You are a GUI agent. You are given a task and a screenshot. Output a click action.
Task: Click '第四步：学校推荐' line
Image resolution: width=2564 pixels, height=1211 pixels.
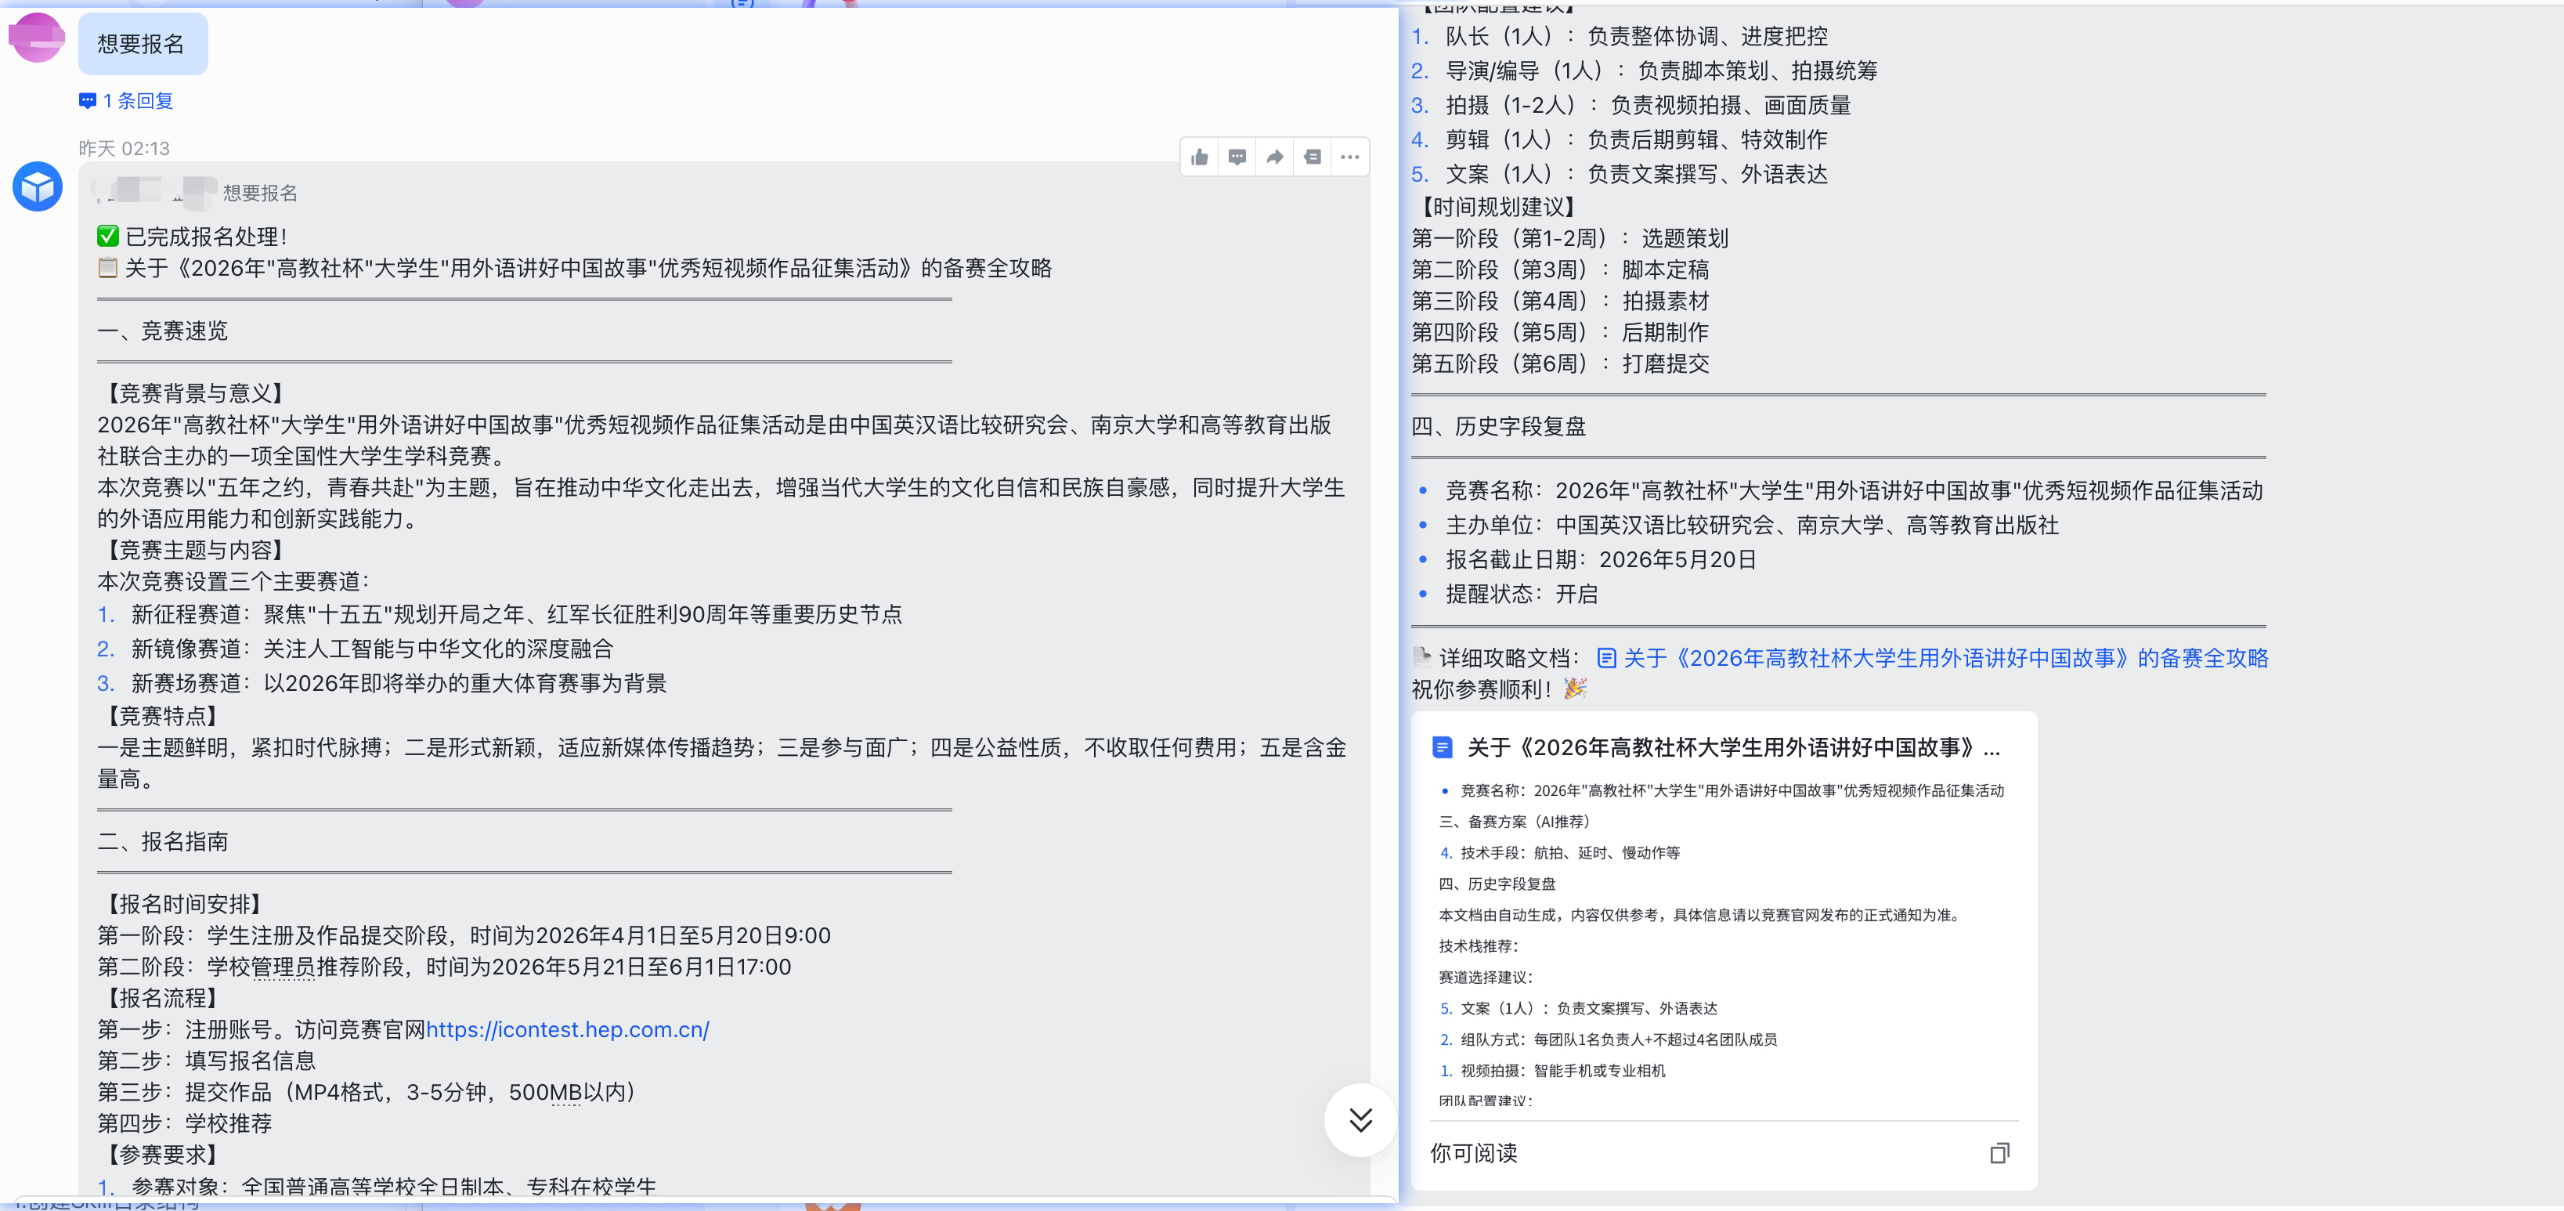coord(185,1123)
